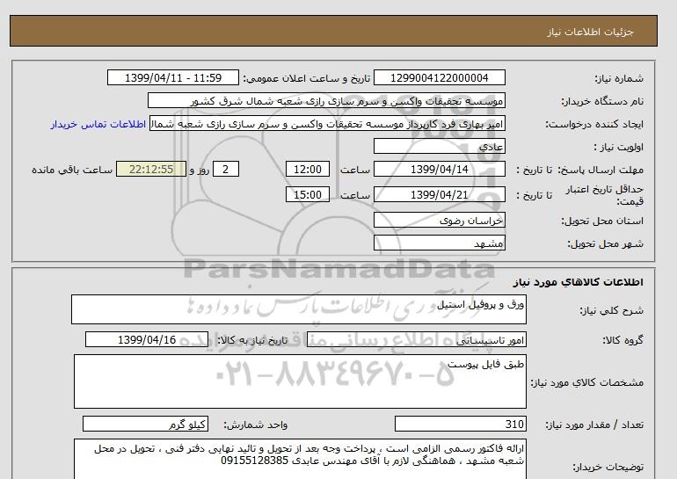Viewport: 677px width, 479px height.
Task: Click the remaining days field showing 2
Action: click(x=226, y=169)
